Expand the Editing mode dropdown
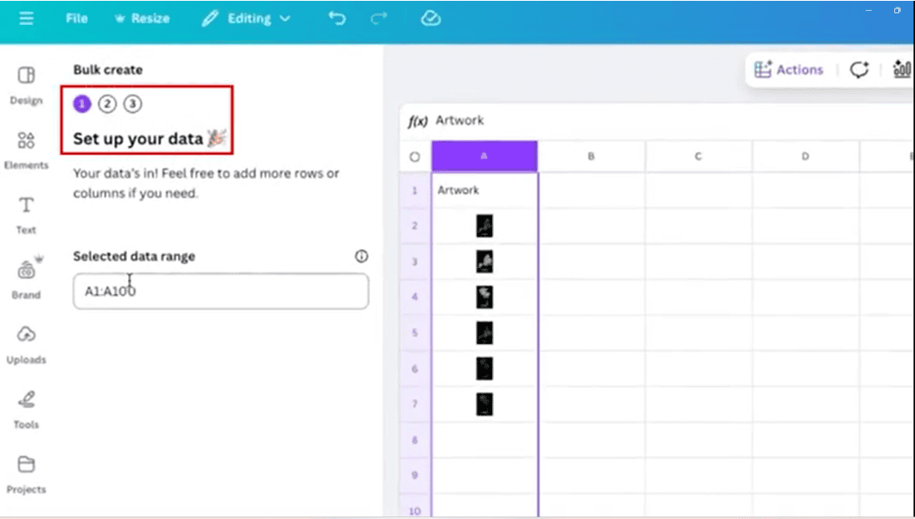 click(x=247, y=18)
